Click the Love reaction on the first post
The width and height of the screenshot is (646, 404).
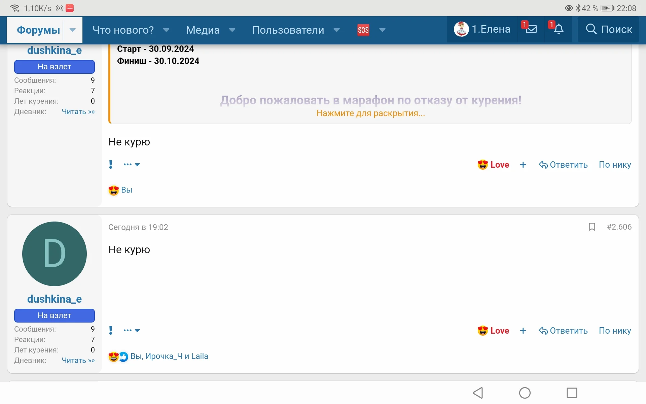[x=493, y=165]
